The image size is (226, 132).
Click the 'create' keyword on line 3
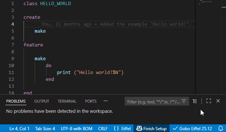(x=32, y=17)
